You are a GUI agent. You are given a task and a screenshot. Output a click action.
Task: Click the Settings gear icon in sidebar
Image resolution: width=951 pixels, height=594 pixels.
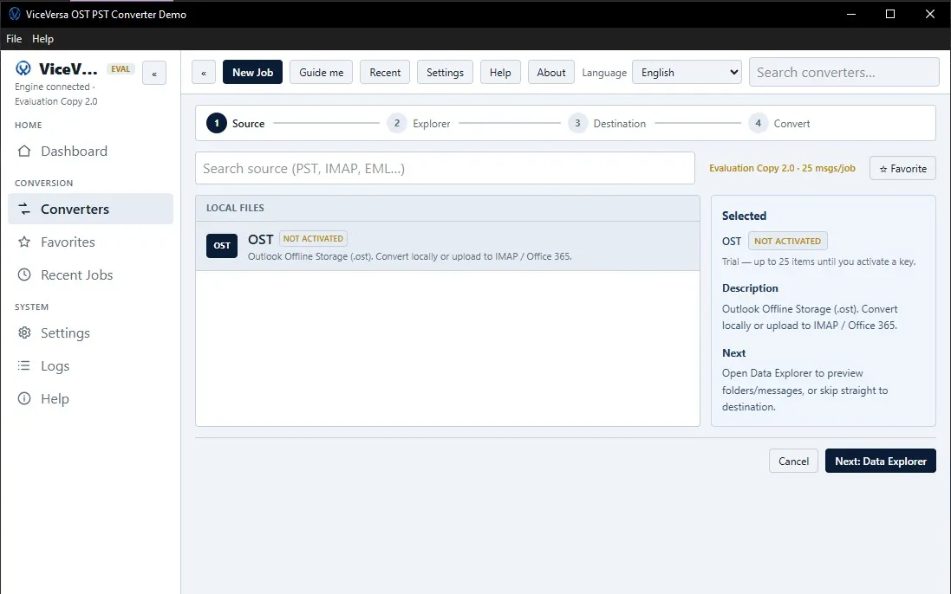coord(24,333)
